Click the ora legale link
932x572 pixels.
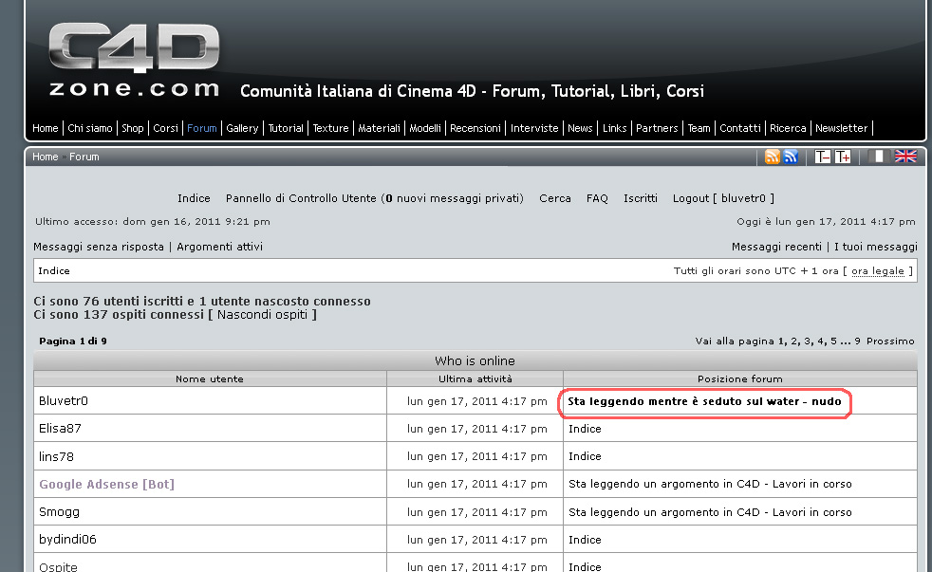pyautogui.click(x=878, y=271)
